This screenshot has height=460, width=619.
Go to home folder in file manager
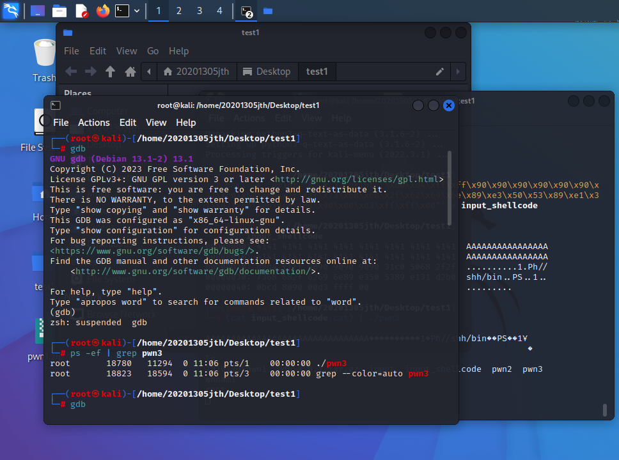(x=130, y=72)
